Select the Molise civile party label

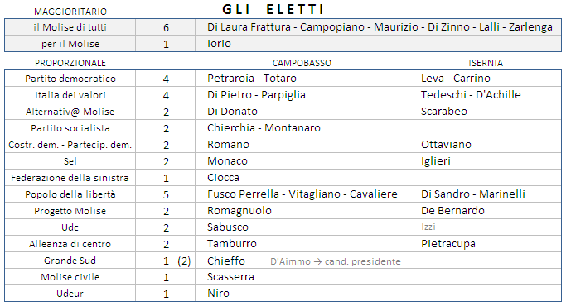tap(70, 277)
